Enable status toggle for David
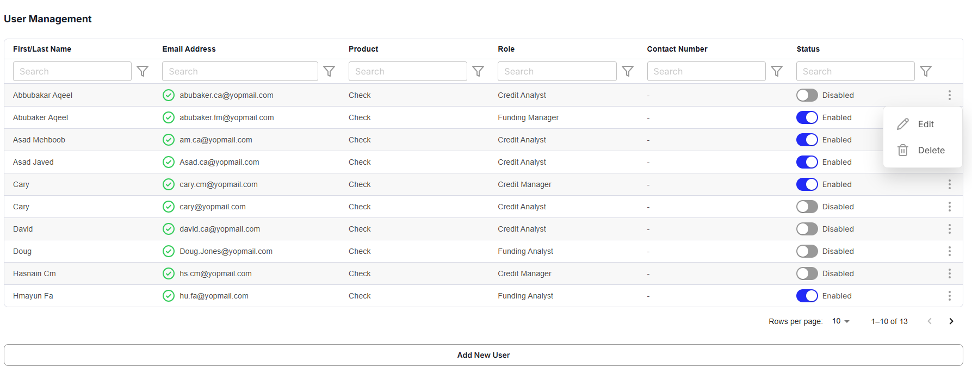Viewport: 972px width, 392px height. (807, 229)
